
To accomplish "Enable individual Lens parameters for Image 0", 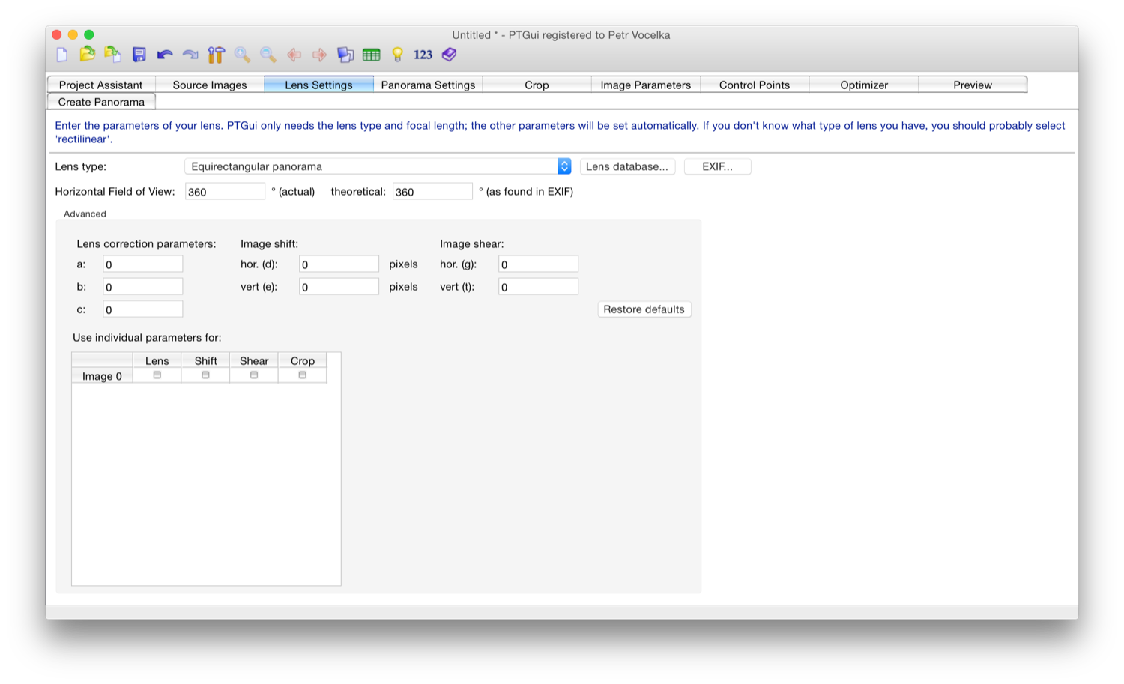I will click(157, 375).
